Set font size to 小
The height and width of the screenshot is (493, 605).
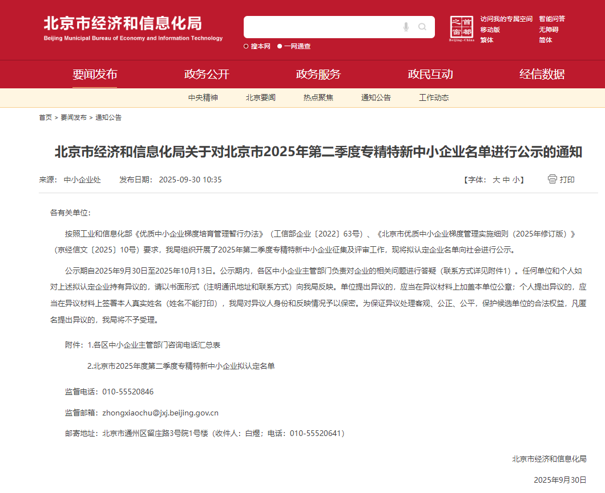coord(515,180)
